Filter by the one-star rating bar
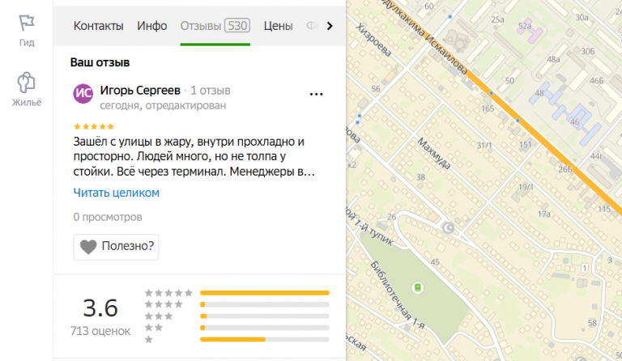 point(265,339)
